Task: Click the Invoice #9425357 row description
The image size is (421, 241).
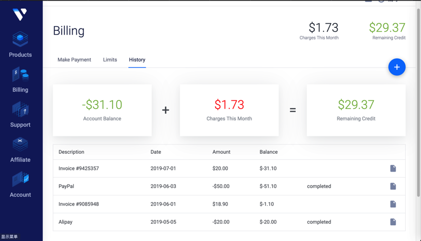Action: pos(79,169)
